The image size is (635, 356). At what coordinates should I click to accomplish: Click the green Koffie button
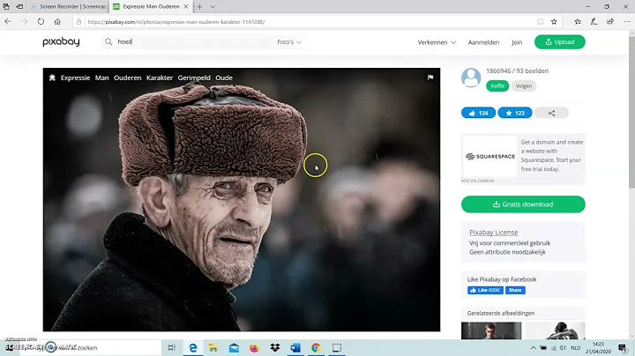click(497, 85)
